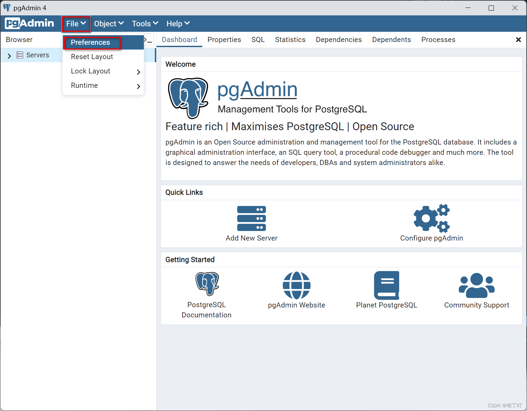This screenshot has height=411, width=527.
Task: Click the pgAdmin Welcome title text
Action: 257,90
